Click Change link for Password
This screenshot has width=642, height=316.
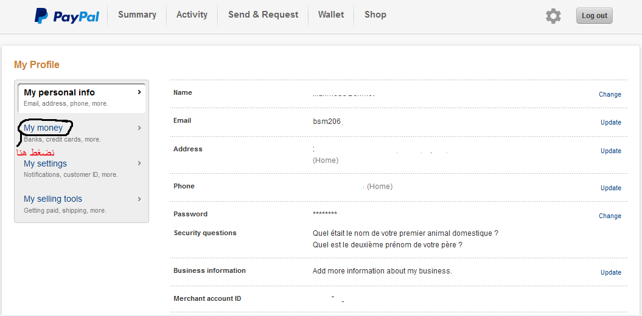(x=610, y=216)
